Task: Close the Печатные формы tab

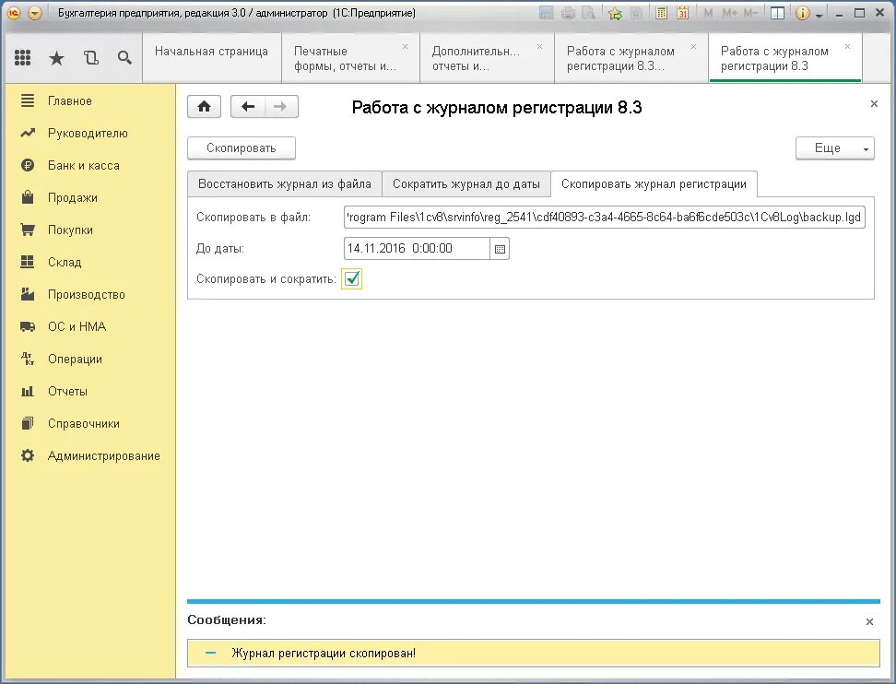Action: [406, 47]
